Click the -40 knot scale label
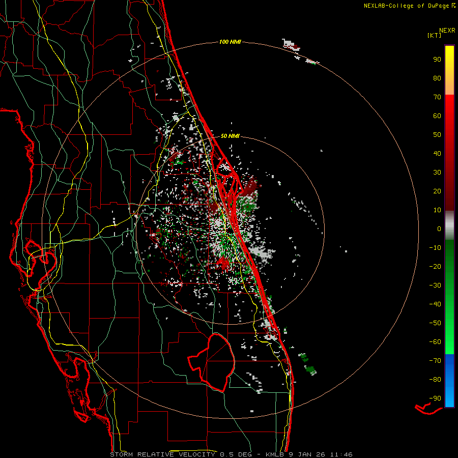The height and width of the screenshot is (458, 458). (x=435, y=304)
